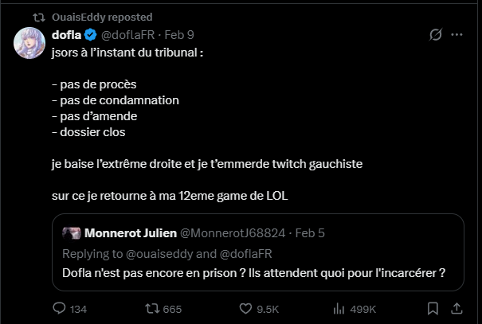Open the 499K views analytics icon
482x324 pixels.
click(337, 308)
